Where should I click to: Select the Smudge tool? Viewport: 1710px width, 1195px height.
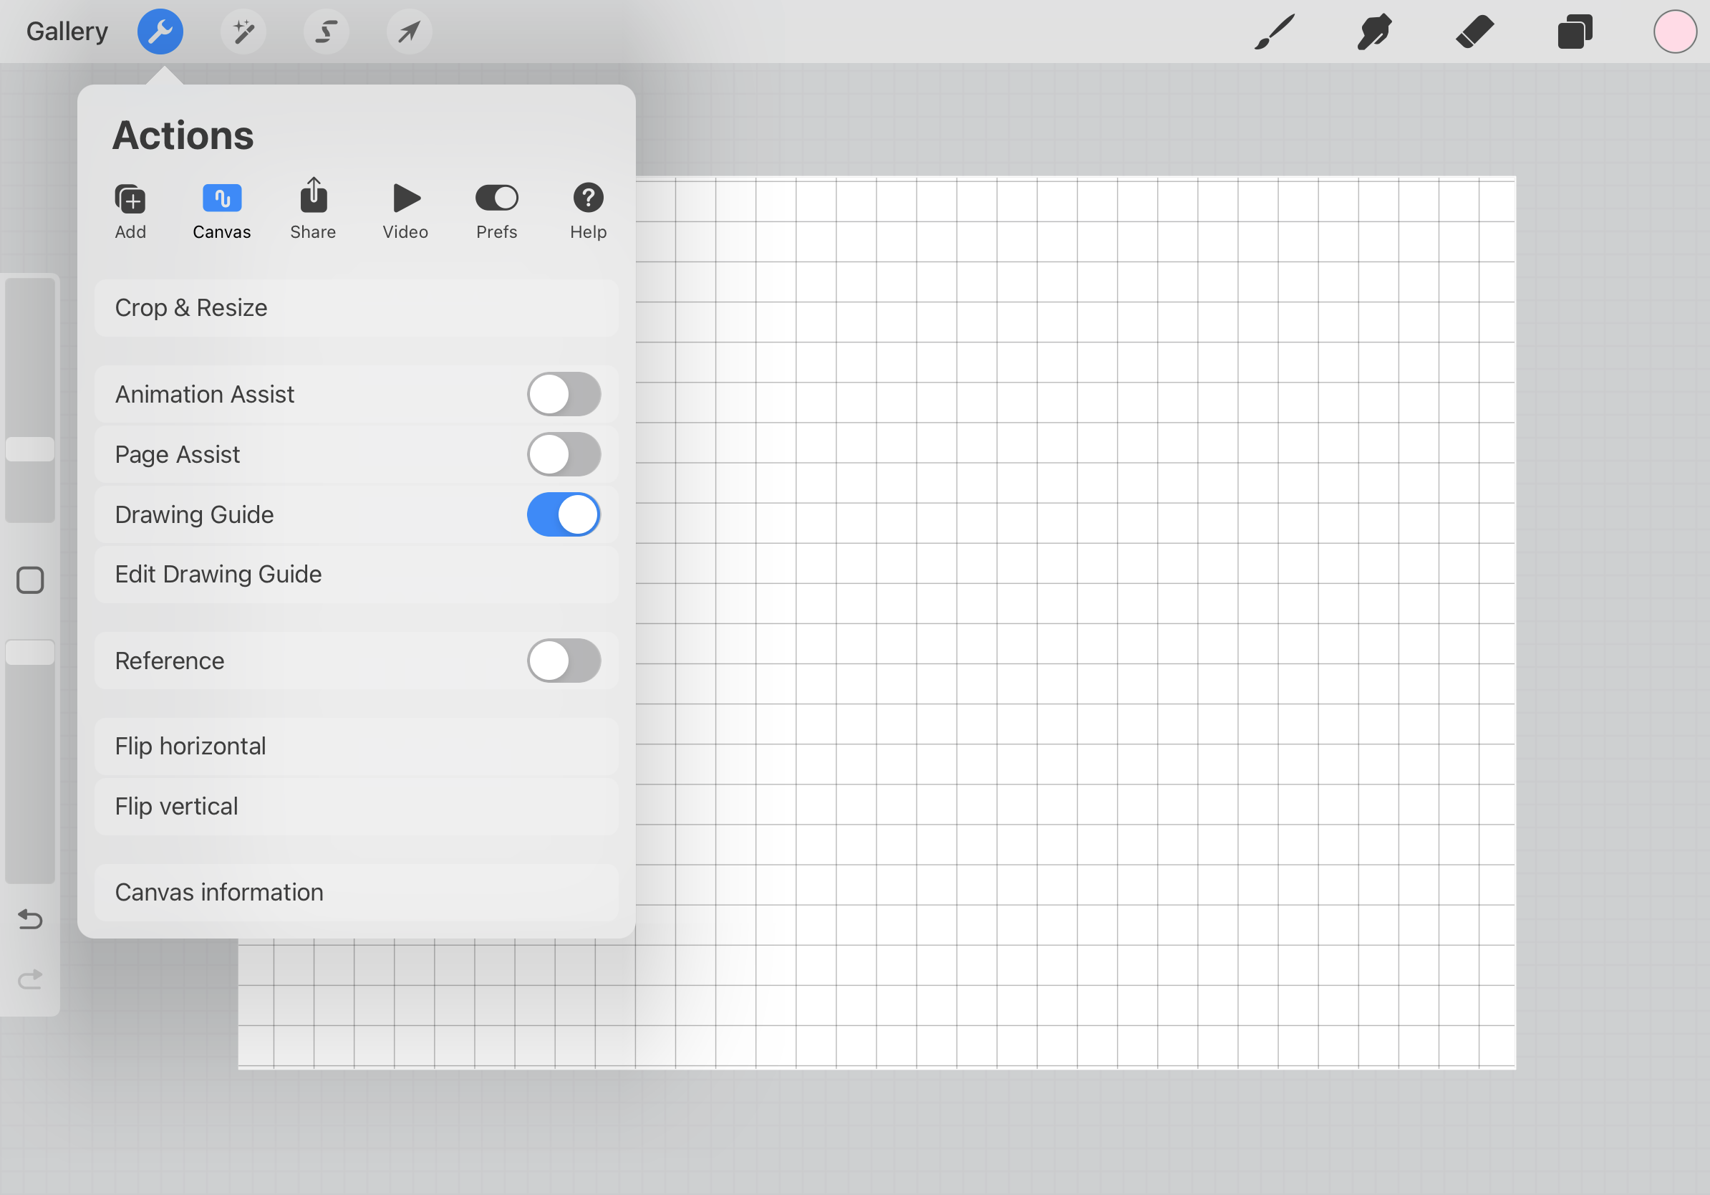(x=1374, y=32)
